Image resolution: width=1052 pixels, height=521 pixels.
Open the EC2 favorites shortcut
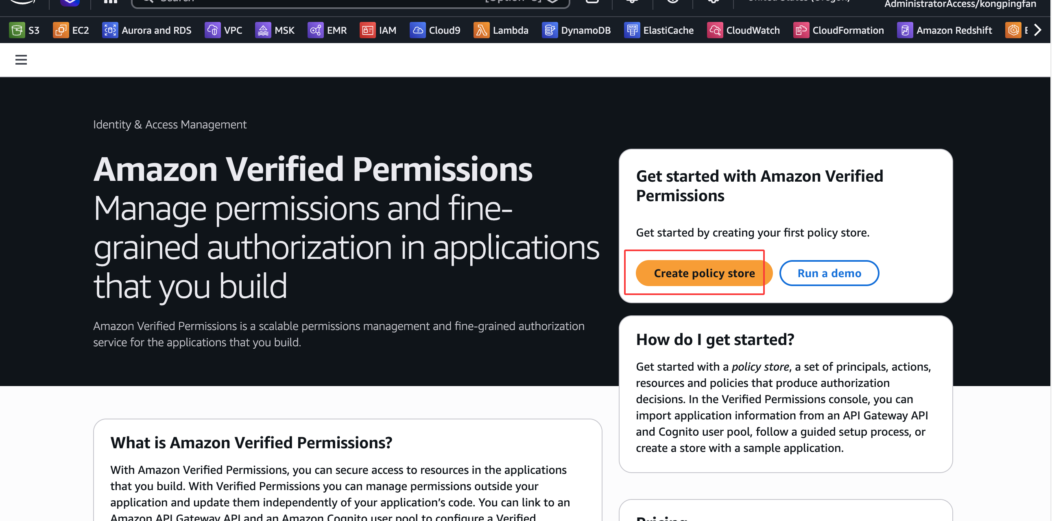pos(71,30)
